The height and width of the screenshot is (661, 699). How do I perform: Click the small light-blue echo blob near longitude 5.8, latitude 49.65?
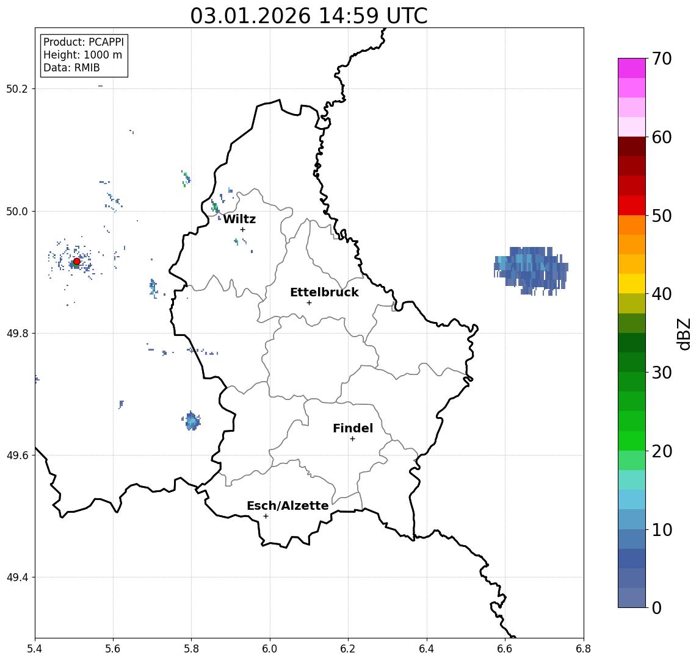point(192,421)
